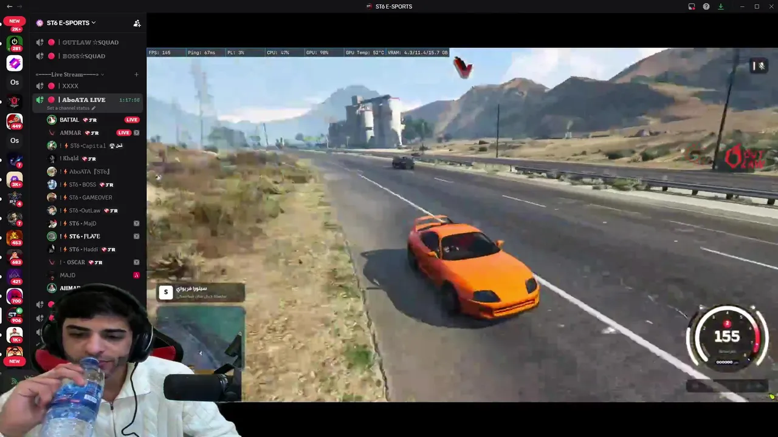Screen dimensions: 778x437
Task: Join the OUTLAW SQUAD voice channel
Action: (89, 42)
